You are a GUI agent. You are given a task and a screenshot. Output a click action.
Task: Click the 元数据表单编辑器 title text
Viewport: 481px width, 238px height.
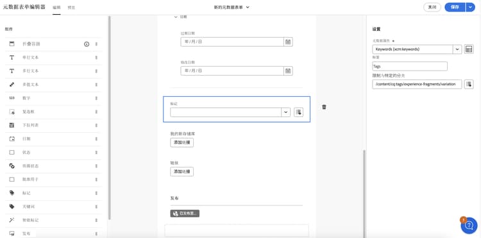[24, 7]
